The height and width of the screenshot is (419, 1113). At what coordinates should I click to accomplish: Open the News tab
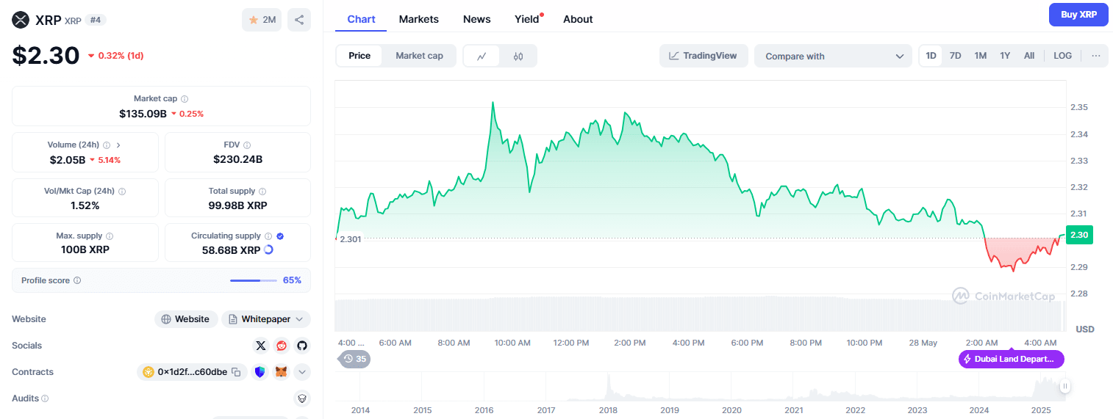[x=477, y=19]
